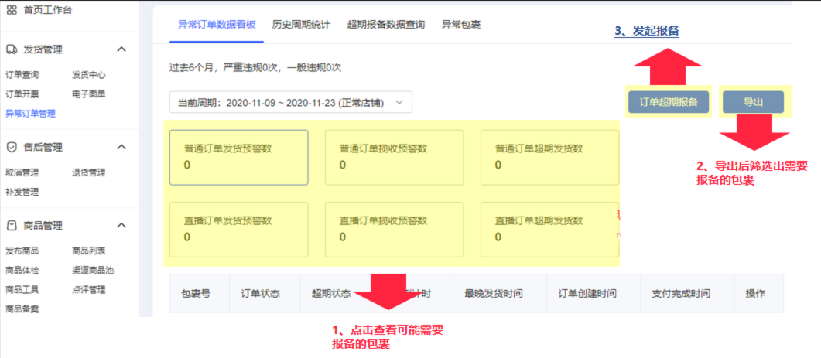Open 渠道商品池 in the sidebar
821x358 pixels.
click(93, 271)
